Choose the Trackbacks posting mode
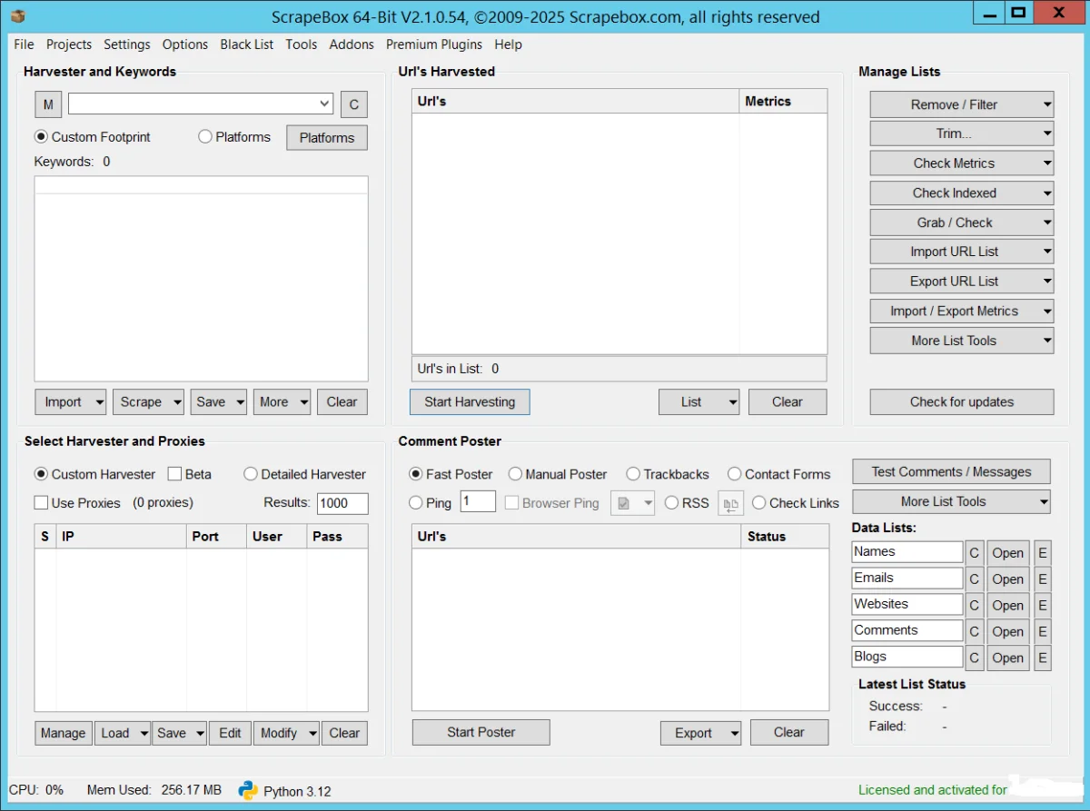The image size is (1090, 811). pos(633,474)
